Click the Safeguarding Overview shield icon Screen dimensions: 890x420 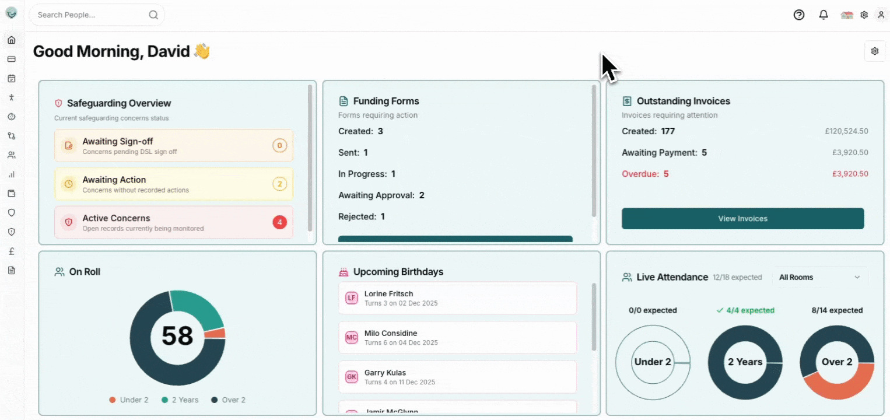pos(58,103)
